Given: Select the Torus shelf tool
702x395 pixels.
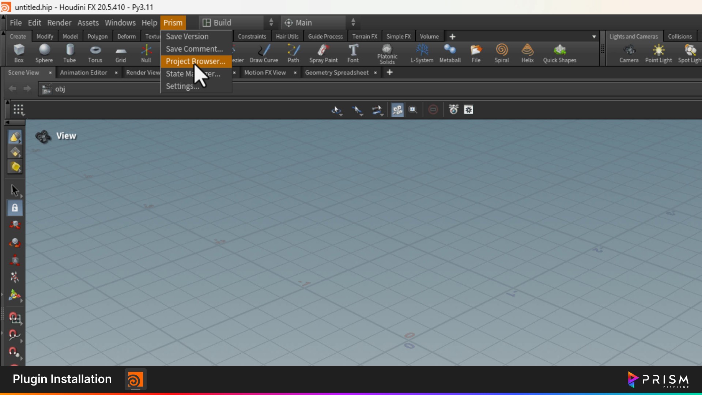Looking at the screenshot, I should pos(95,53).
